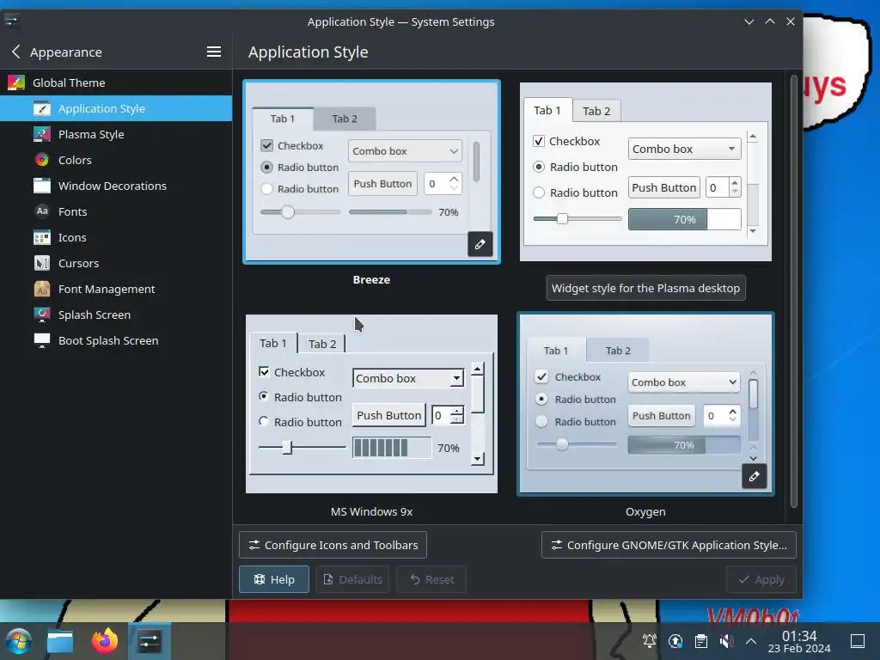
Task: Click the System Settings taskbar icon
Action: click(x=150, y=641)
